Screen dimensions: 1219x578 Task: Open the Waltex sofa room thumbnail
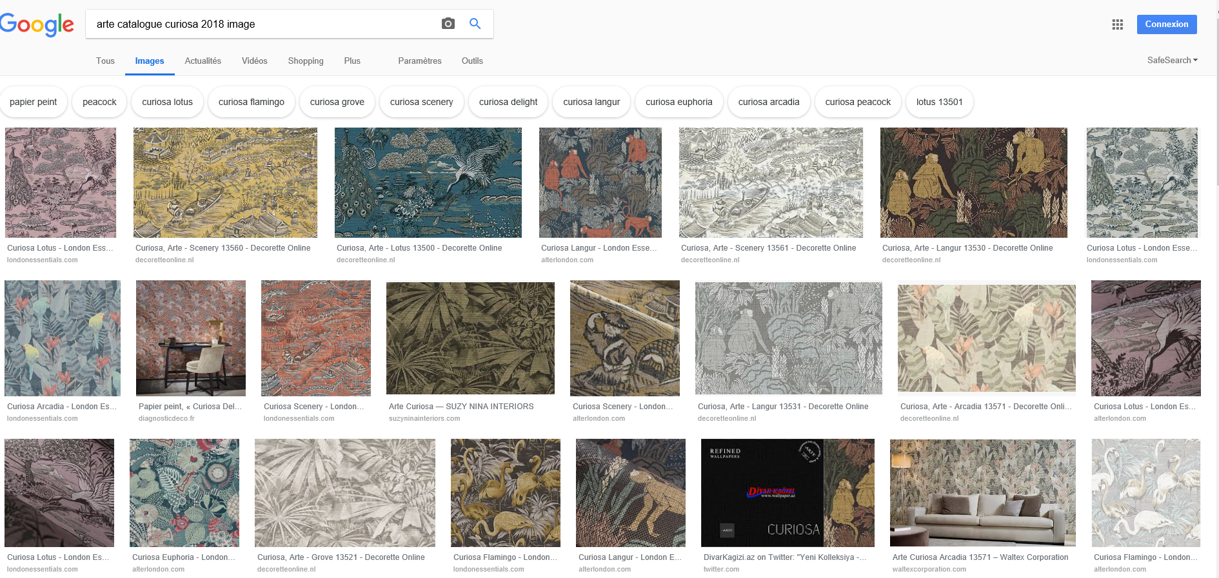pyautogui.click(x=983, y=493)
